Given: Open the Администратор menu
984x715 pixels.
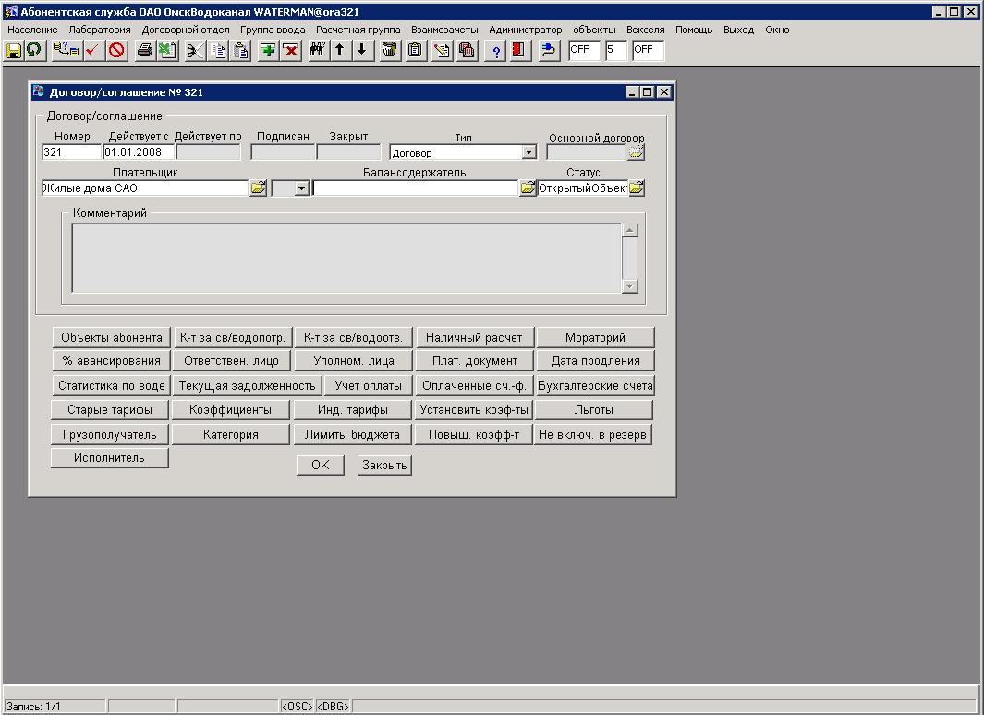Looking at the screenshot, I should (x=525, y=30).
